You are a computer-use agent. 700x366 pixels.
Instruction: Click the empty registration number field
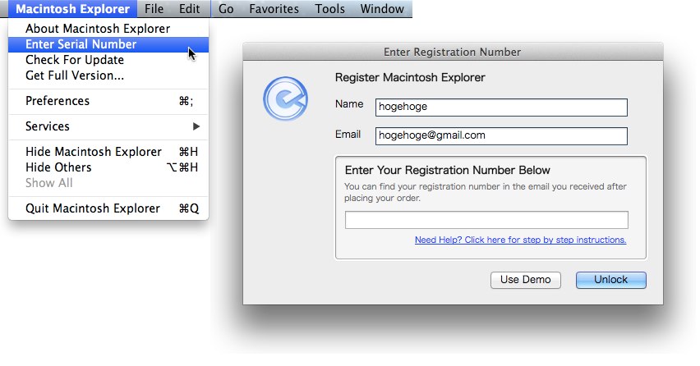pyautogui.click(x=486, y=220)
